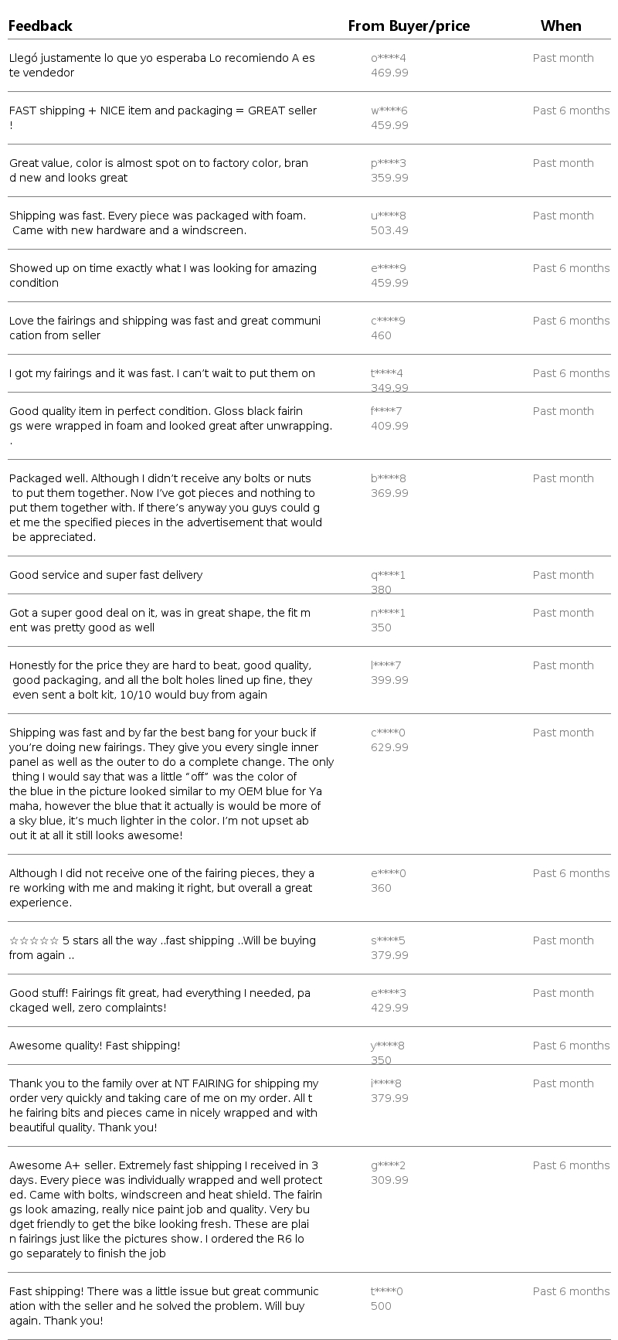Click 'Past 6 months' beside buyer t****0
Screen dimensions: 618x1340
tap(571, 1291)
